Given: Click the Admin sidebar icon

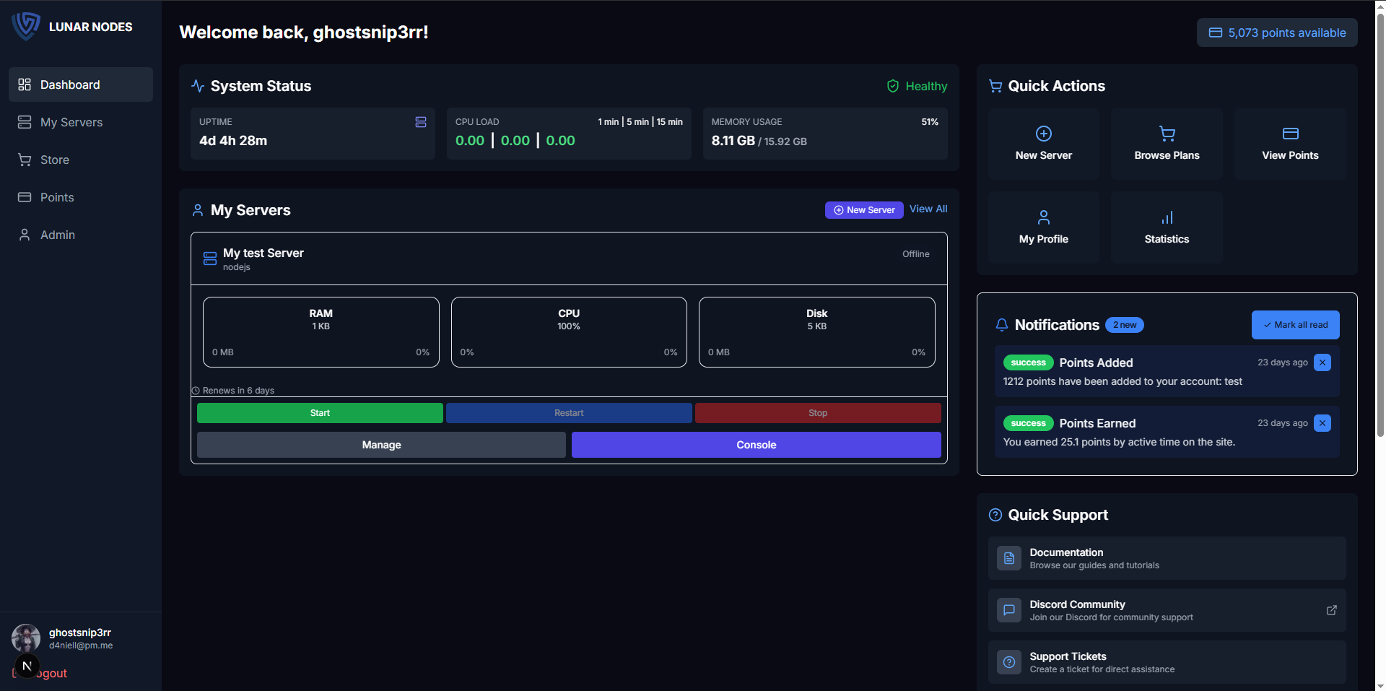Looking at the screenshot, I should (x=25, y=235).
